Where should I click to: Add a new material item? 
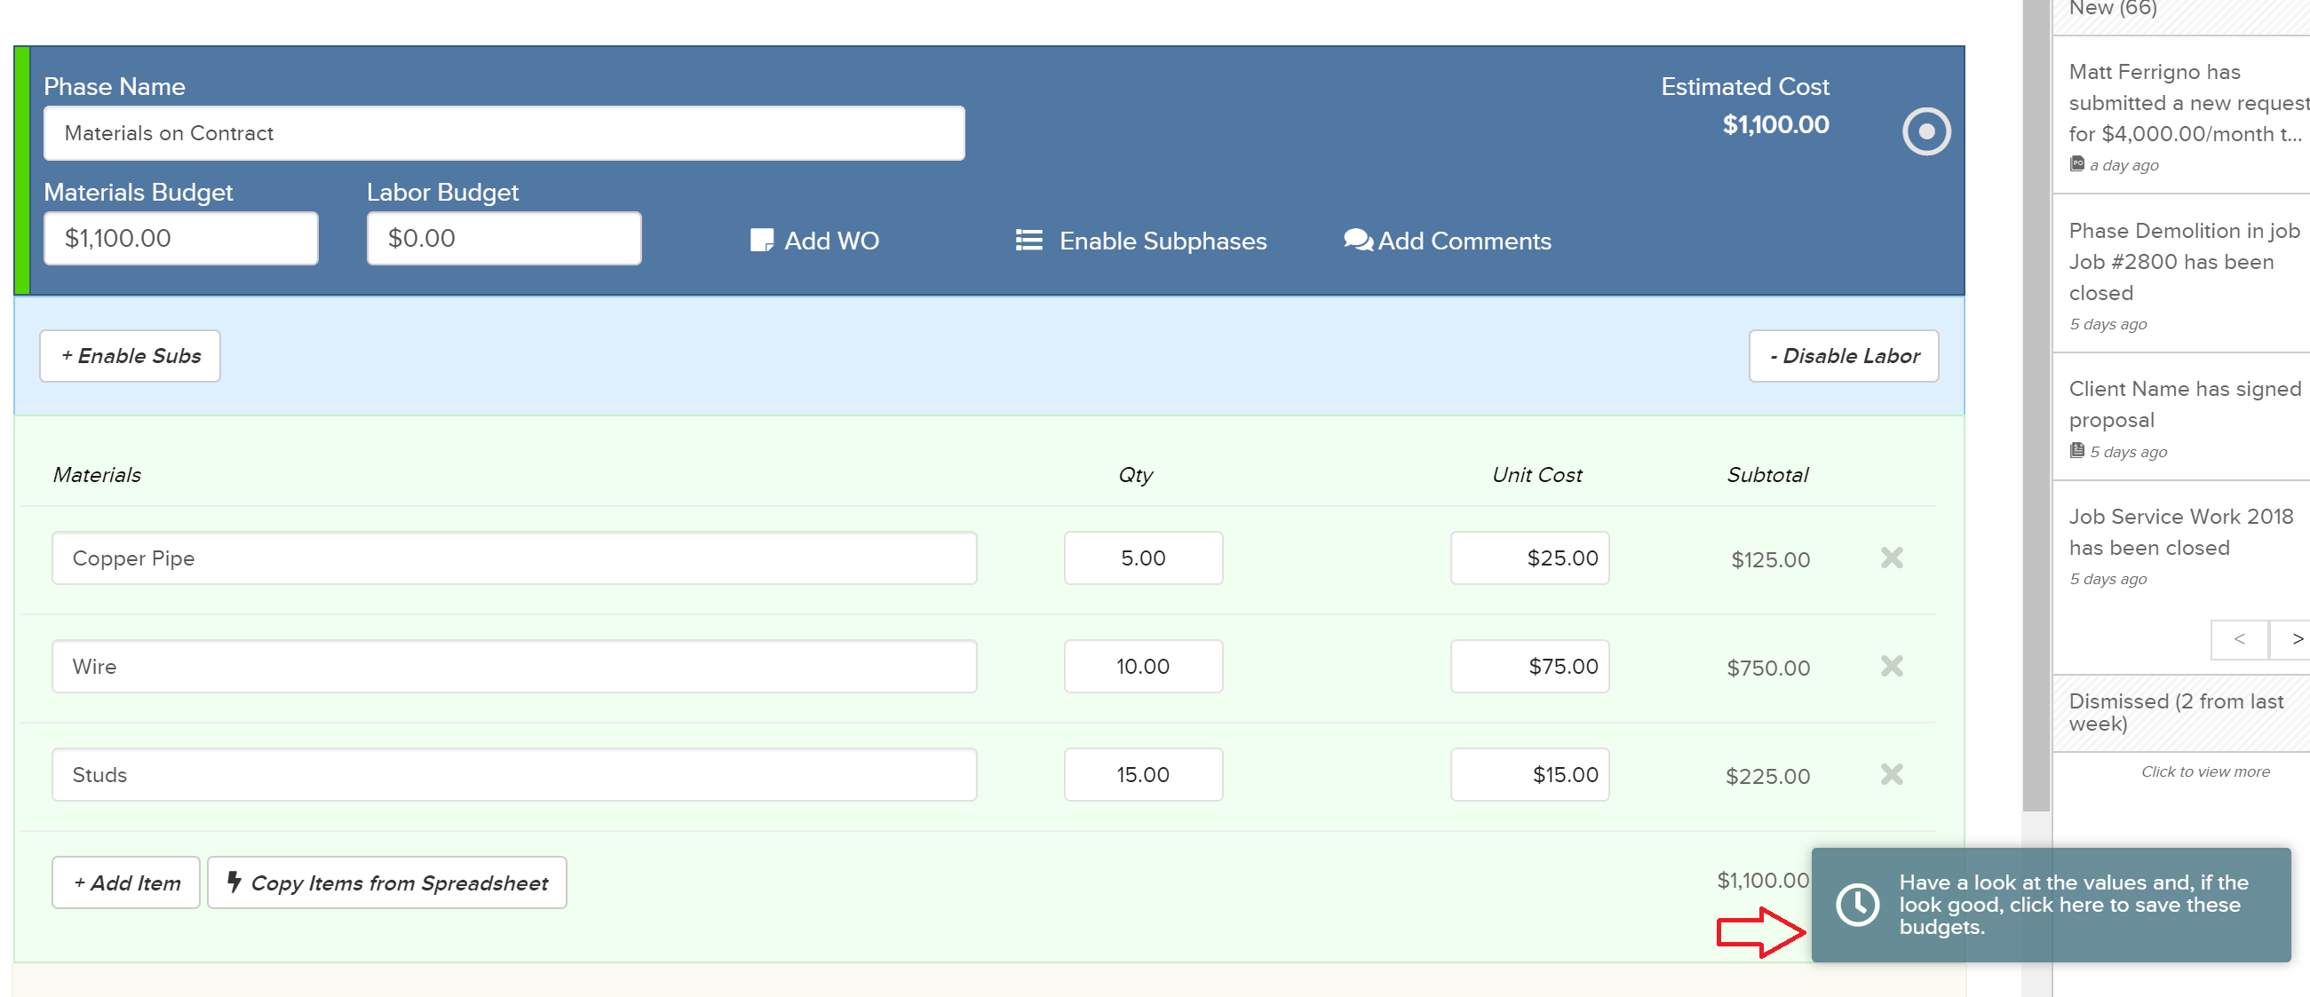(x=125, y=882)
